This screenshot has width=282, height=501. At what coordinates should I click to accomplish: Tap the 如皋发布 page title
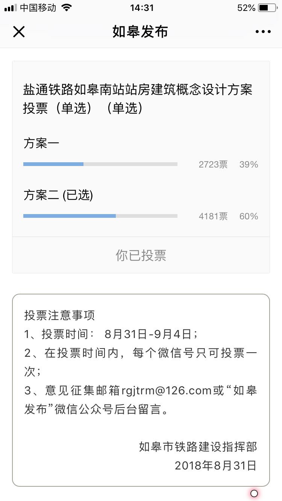coord(140,32)
